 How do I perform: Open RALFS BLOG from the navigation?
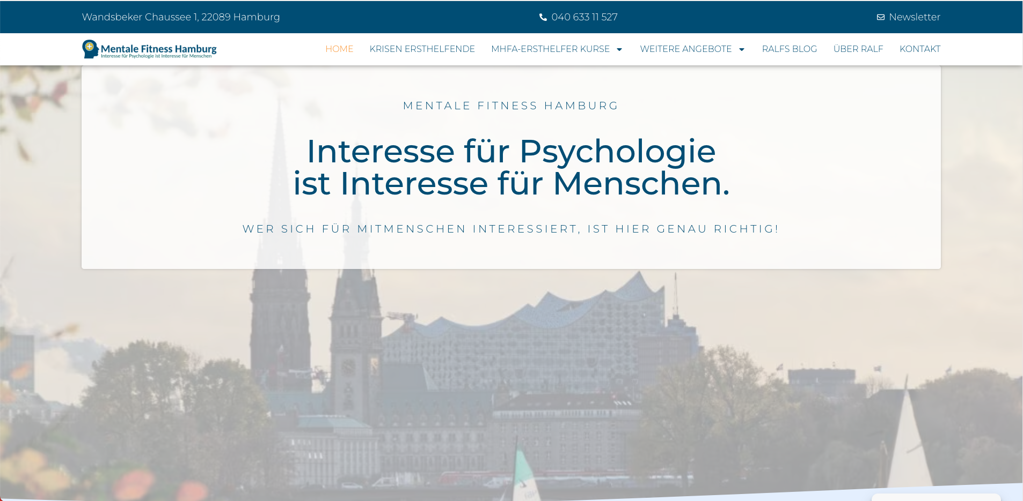(x=790, y=49)
